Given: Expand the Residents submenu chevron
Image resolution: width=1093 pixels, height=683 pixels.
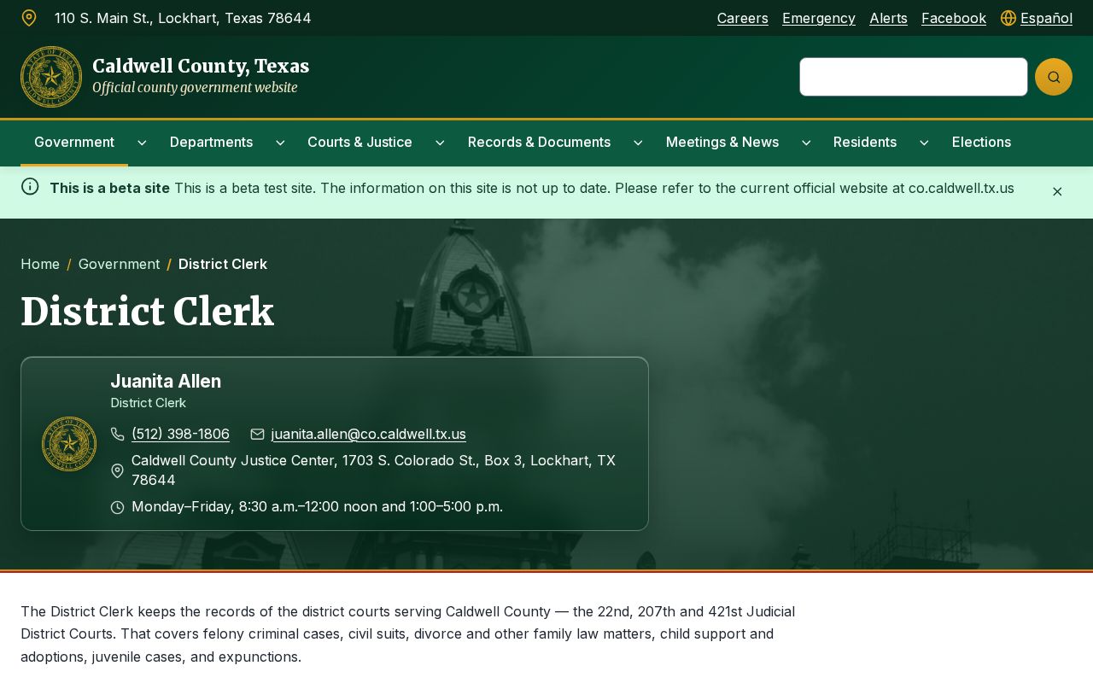Looking at the screenshot, I should pos(924,143).
